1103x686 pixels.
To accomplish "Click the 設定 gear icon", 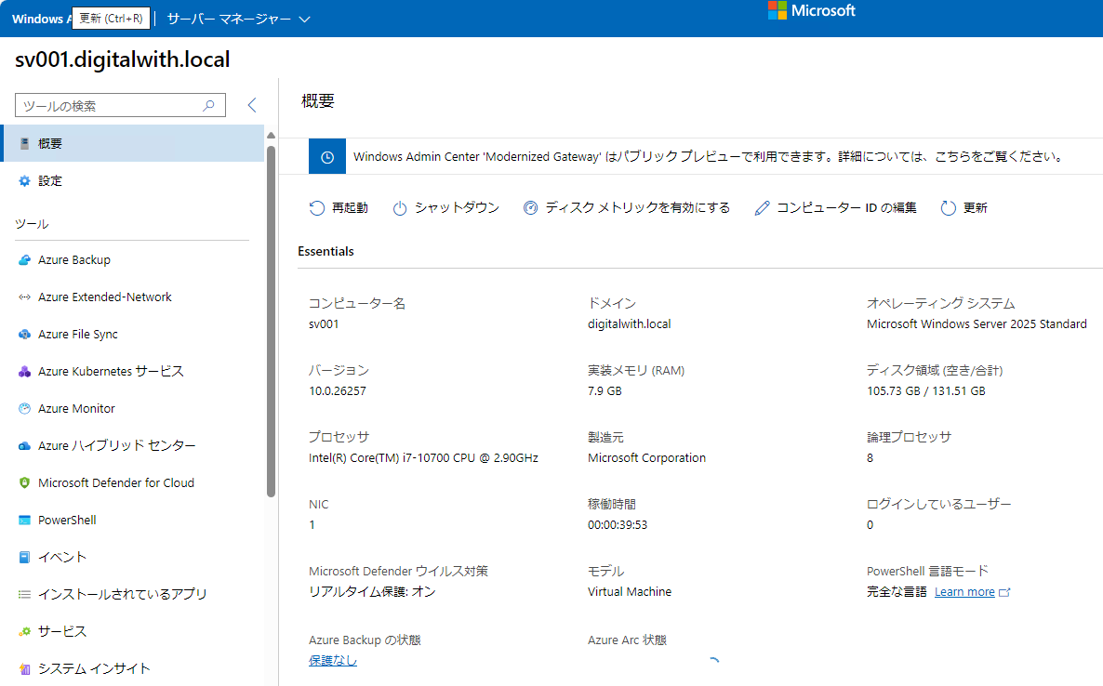I will point(24,180).
